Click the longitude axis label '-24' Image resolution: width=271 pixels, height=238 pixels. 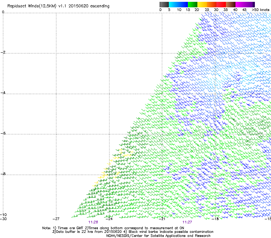pos(109,219)
